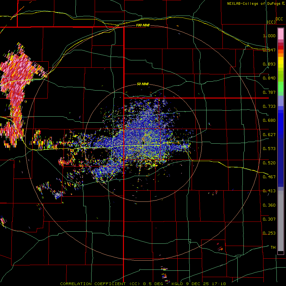Click the green segment of the color bar

pyautogui.click(x=281, y=87)
